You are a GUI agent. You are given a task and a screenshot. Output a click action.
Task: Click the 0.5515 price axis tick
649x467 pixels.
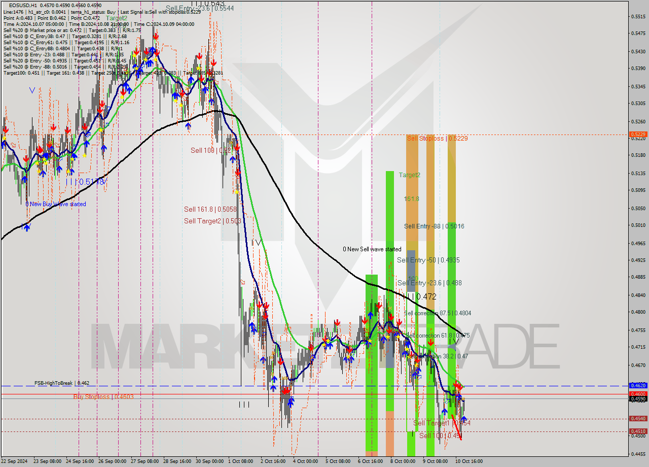pyautogui.click(x=638, y=17)
